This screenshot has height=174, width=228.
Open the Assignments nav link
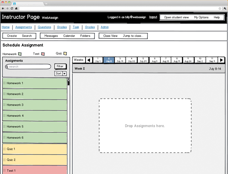[24, 27]
